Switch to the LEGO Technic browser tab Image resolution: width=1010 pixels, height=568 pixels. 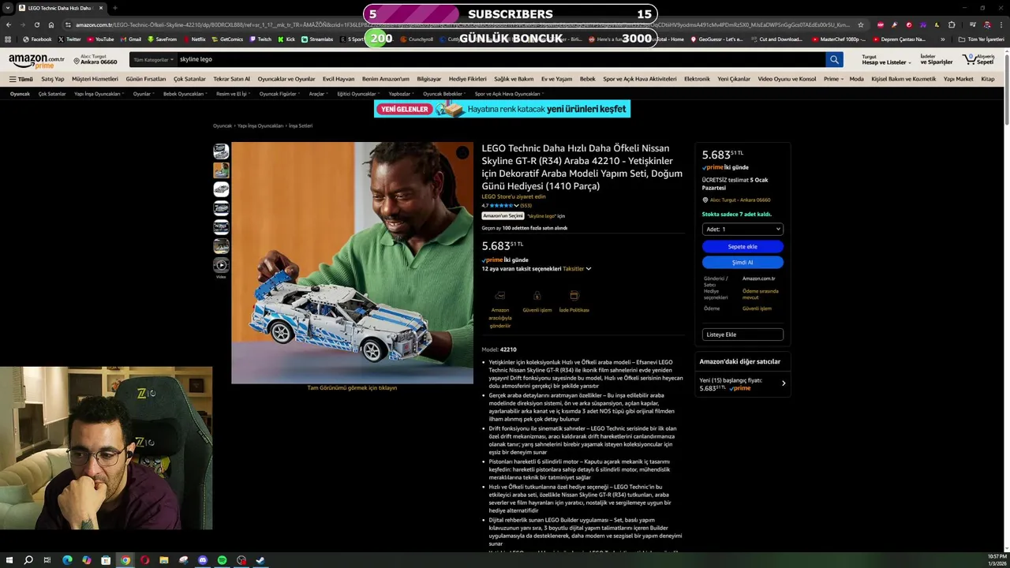[x=60, y=8]
